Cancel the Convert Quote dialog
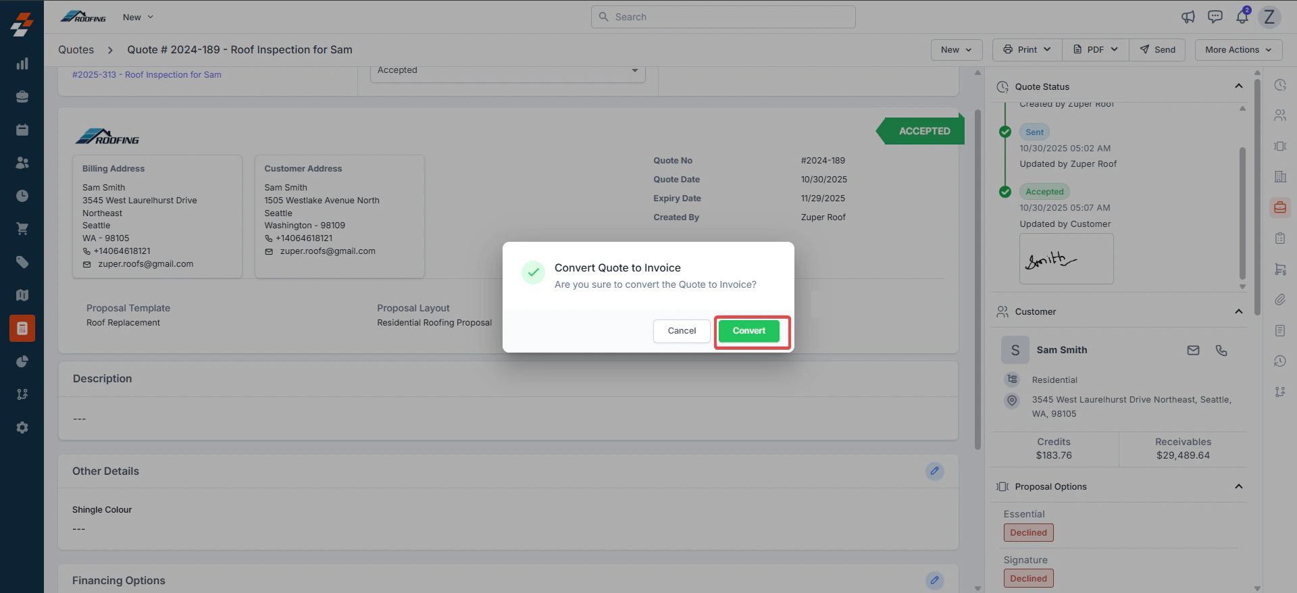 [x=682, y=331]
